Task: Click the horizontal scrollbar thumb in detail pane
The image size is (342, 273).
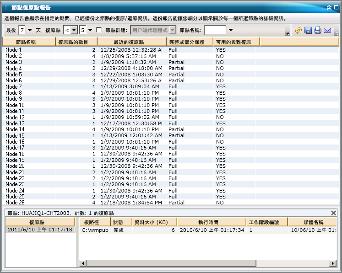Action: click(x=171, y=263)
